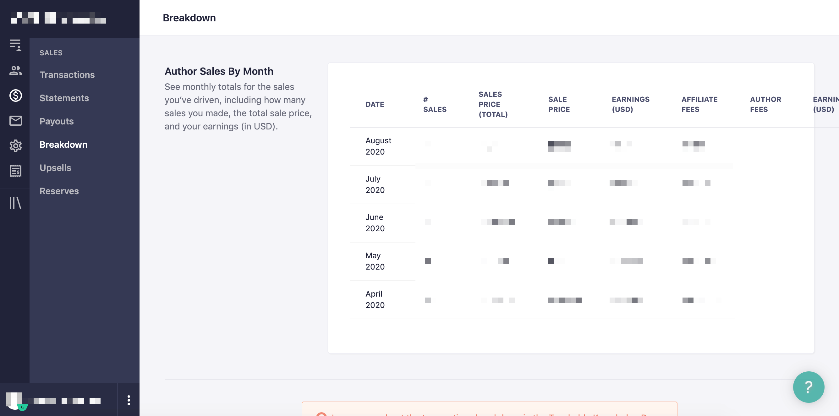Click the Breakdown page title
This screenshot has width=839, height=416.
point(189,18)
